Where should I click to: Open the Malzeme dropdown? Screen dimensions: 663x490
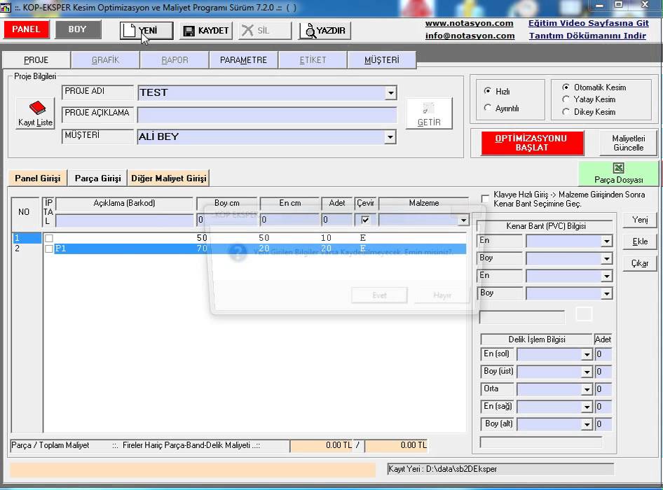463,220
